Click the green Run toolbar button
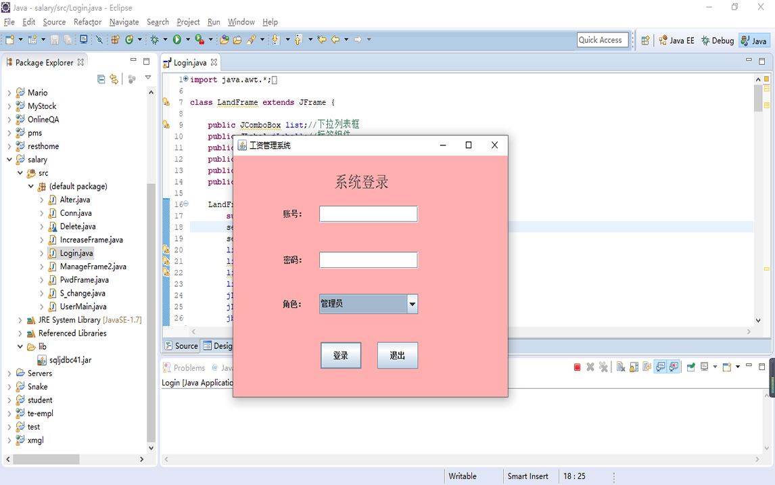 [x=177, y=39]
